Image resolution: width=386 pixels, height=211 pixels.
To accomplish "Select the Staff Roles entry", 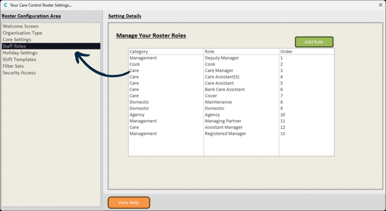I will pyautogui.click(x=51, y=46).
